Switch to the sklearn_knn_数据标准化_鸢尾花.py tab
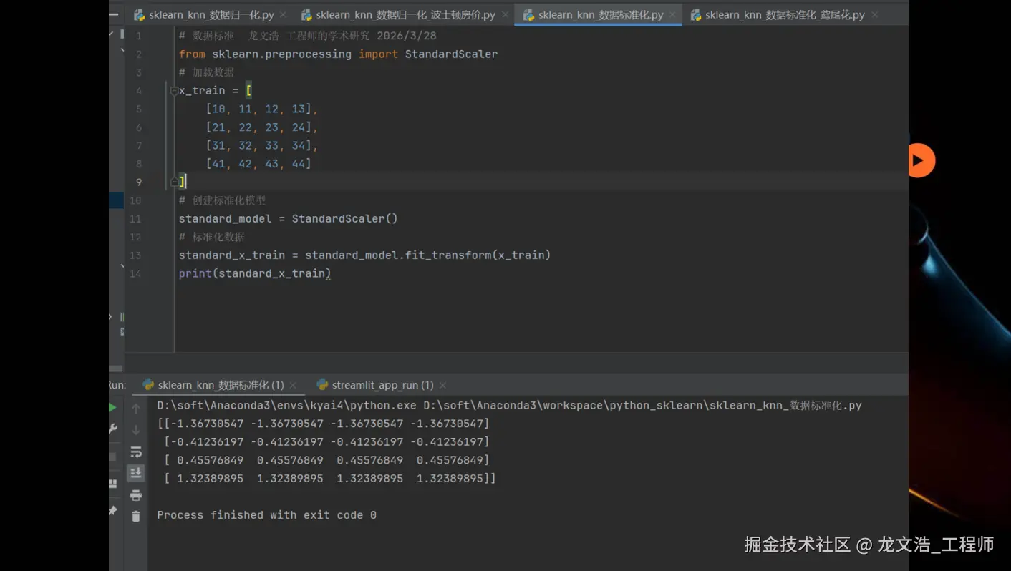 pyautogui.click(x=785, y=14)
